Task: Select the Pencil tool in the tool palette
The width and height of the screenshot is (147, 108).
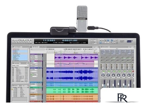Action: click(x=117, y=40)
